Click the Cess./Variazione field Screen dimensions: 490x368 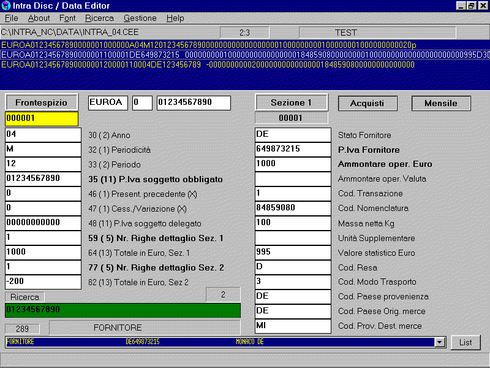tap(43, 208)
